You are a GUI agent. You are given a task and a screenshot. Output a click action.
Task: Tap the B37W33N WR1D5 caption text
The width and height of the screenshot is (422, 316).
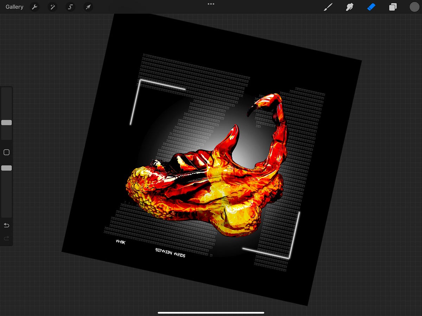tap(170, 252)
